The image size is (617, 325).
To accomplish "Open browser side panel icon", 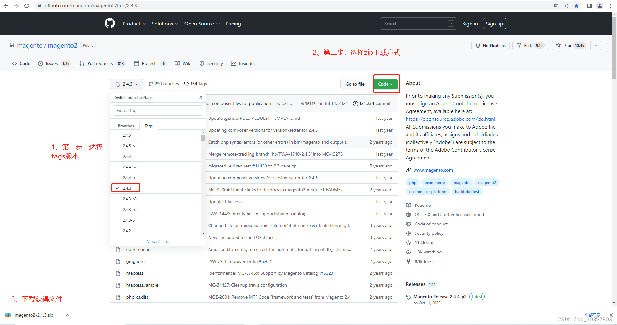I will pyautogui.click(x=589, y=6).
